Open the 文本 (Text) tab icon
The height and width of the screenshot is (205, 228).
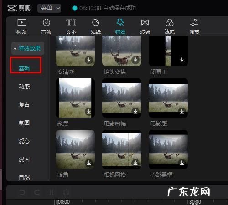point(71,22)
